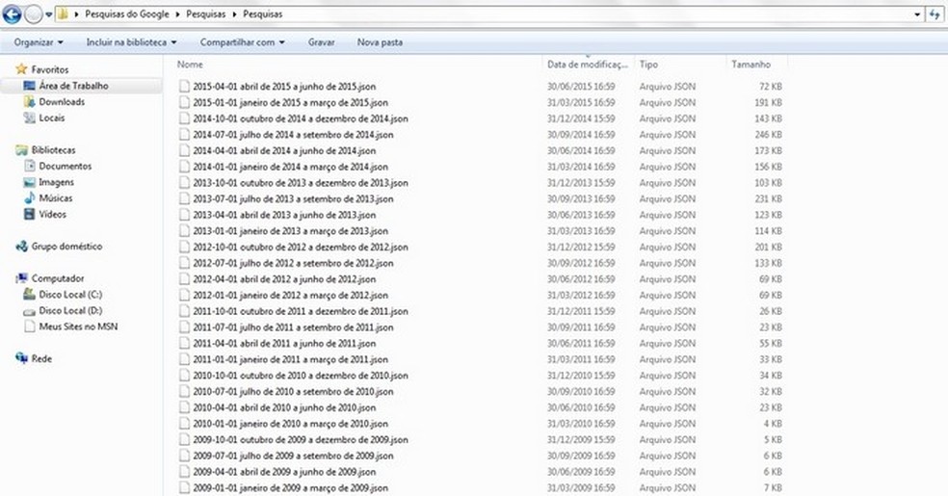Click file icon of '2012-01-01 janeiro de 2012' file
Screen dimensions: 948x496
(x=184, y=295)
